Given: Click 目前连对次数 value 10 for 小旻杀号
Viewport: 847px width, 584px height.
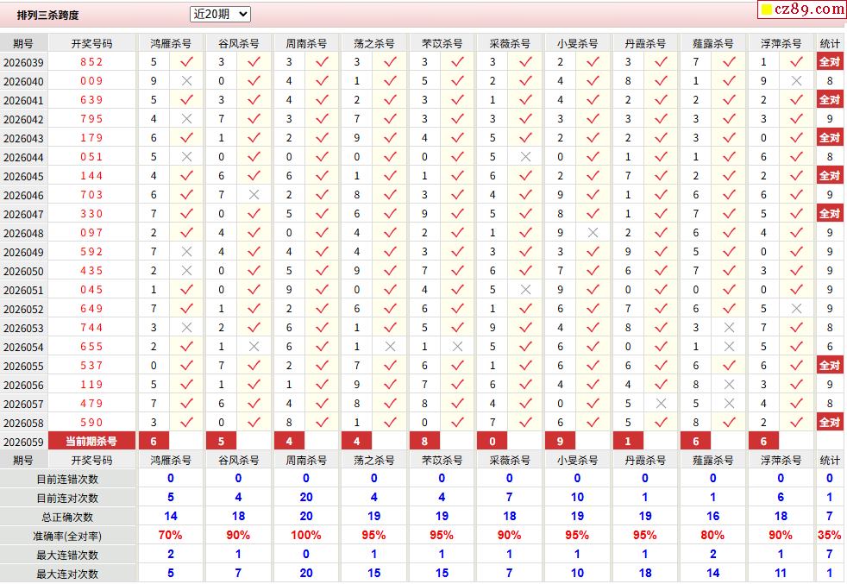Looking at the screenshot, I should tap(577, 497).
